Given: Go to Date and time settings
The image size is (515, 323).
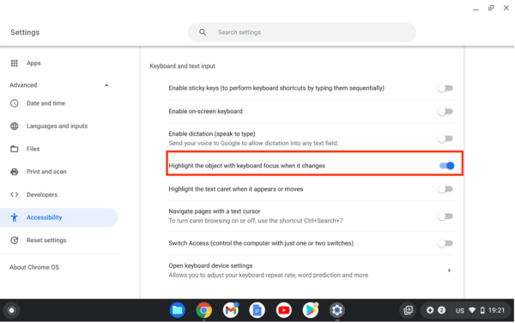Looking at the screenshot, I should [45, 103].
